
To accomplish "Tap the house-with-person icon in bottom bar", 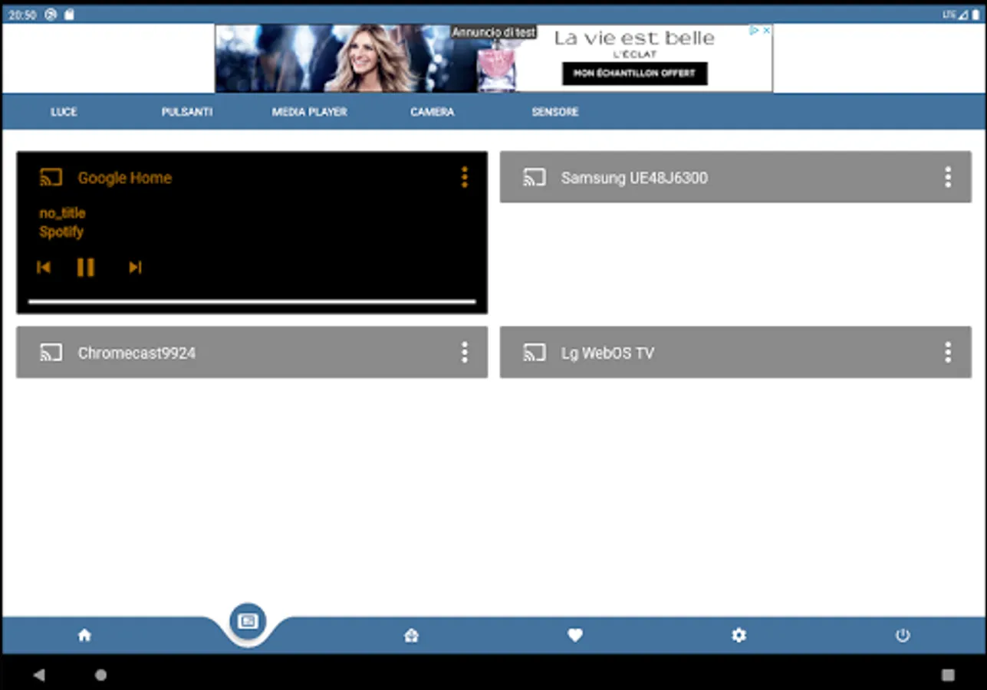I will 411,635.
